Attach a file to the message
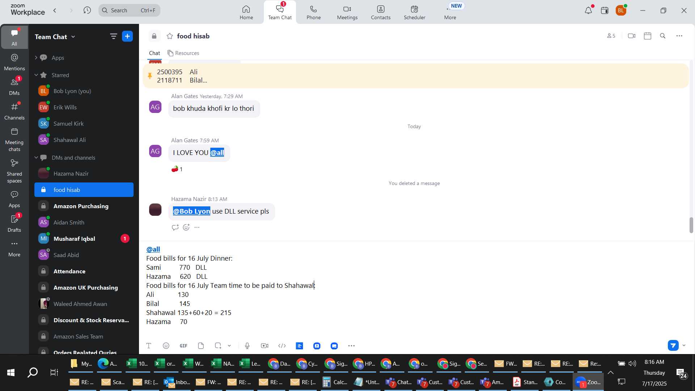 point(201,346)
